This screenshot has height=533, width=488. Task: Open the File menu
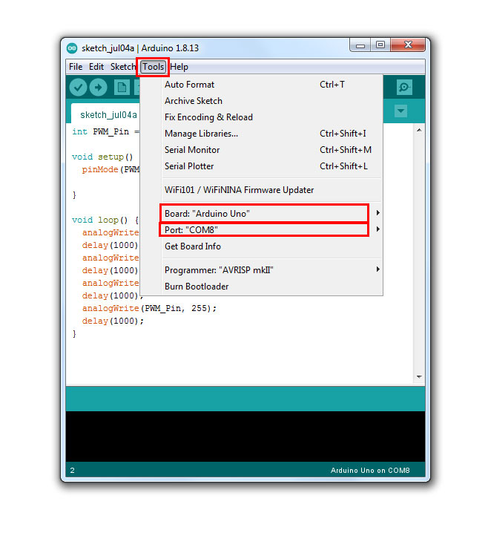76,67
